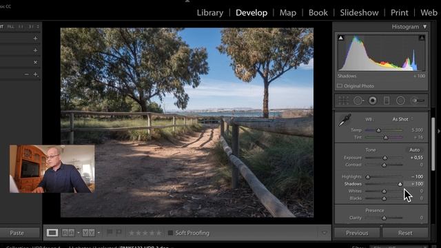Open the Web module
The image size is (441, 248).
coord(429,12)
